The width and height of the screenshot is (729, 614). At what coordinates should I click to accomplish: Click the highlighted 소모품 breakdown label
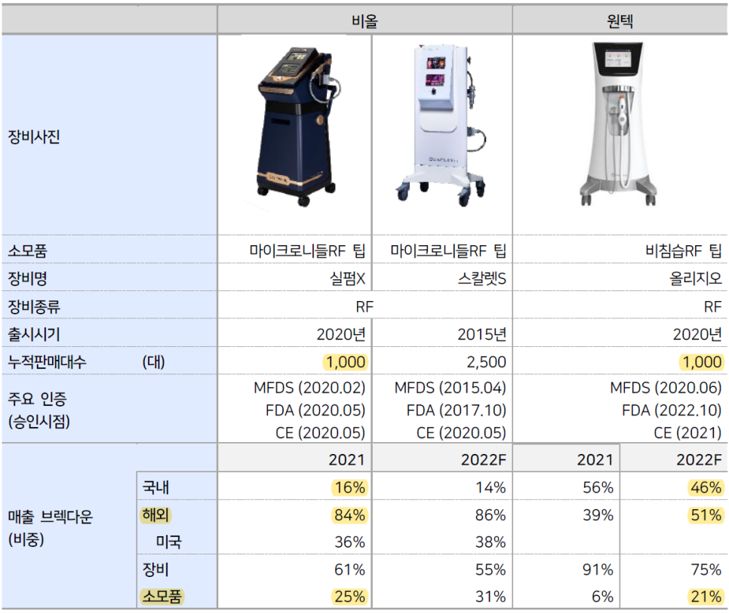[161, 597]
